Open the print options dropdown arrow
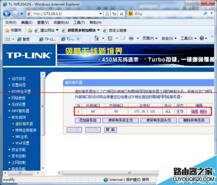Image resolution: width=217 pixels, height=185 pixels. click(138, 38)
